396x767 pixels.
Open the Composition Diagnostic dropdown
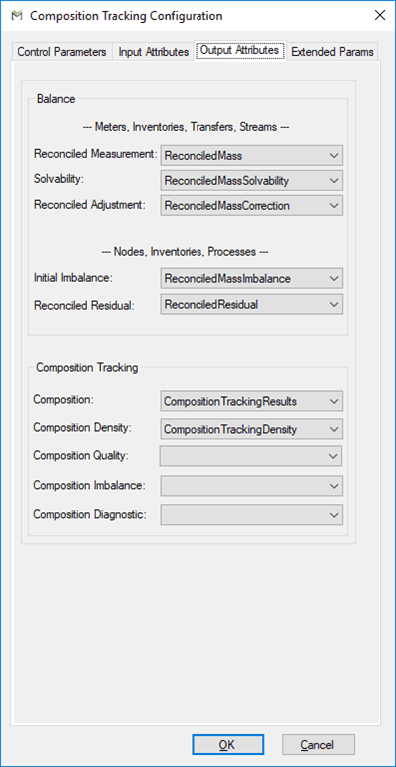tap(251, 515)
